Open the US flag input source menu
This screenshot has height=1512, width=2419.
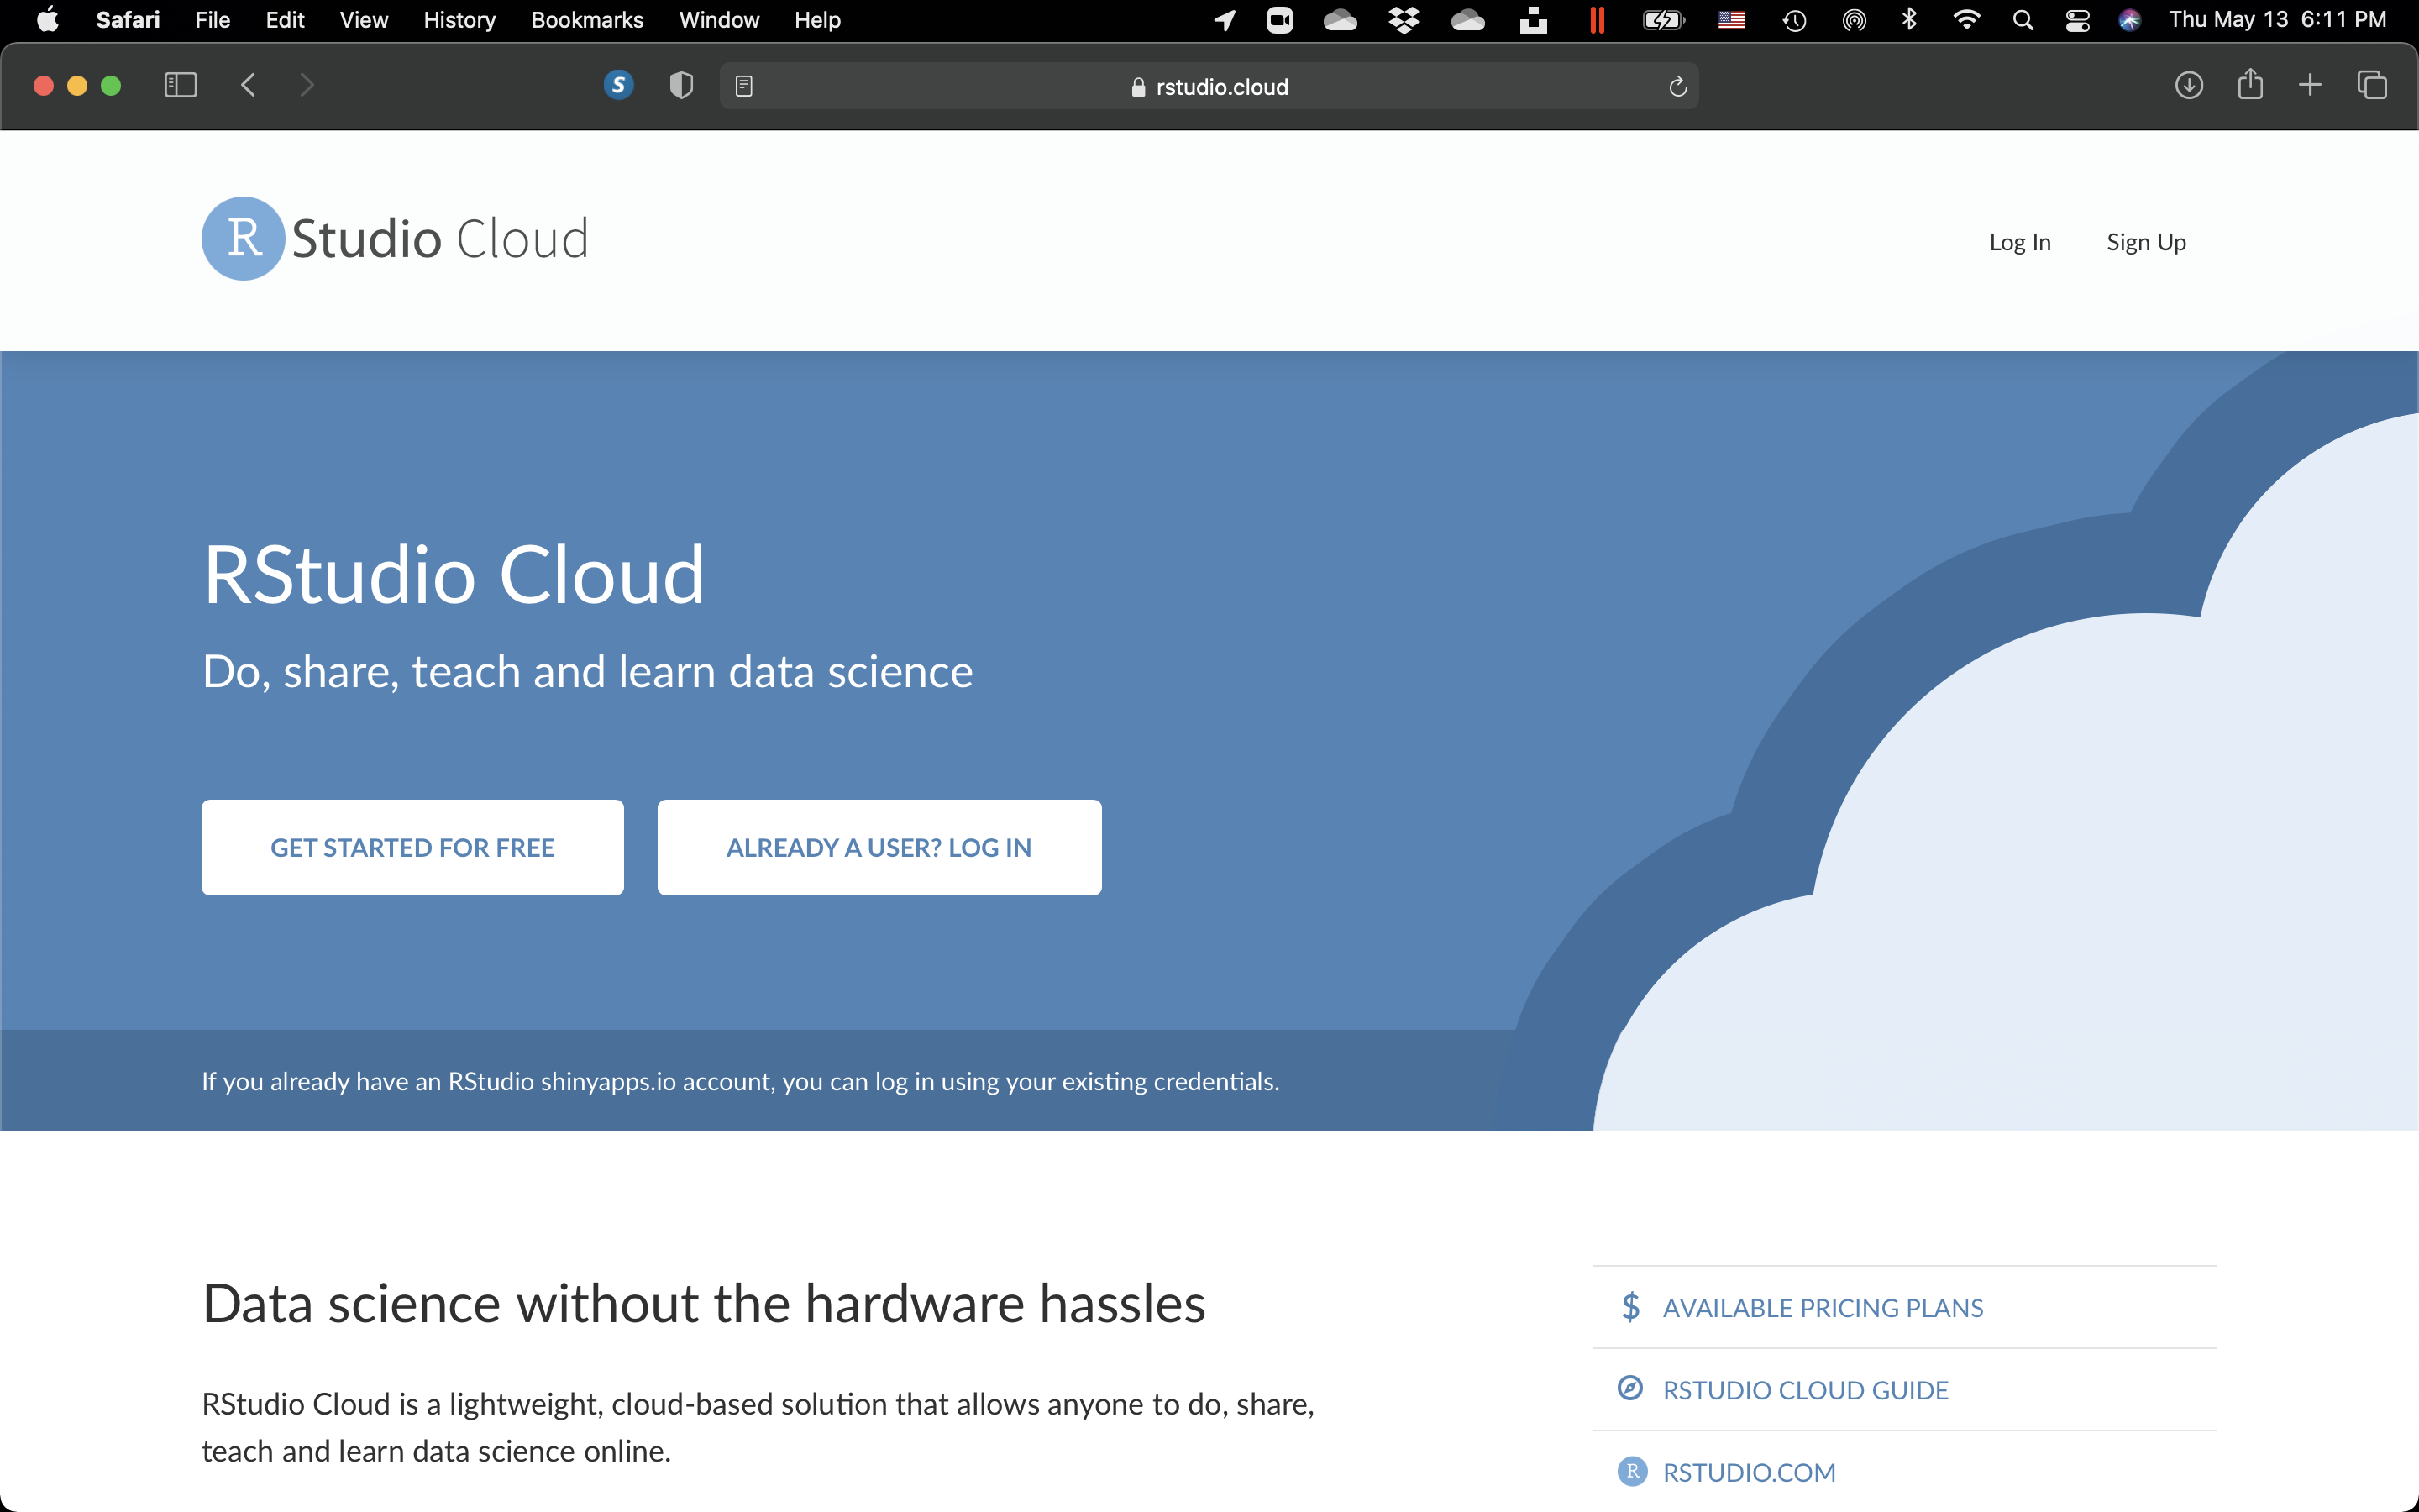[1731, 20]
